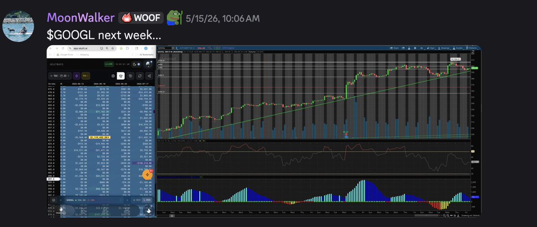Viewport: 537px width, 227px height.
Task: Open the browser extensions puzzle icon
Action: click(127, 48)
